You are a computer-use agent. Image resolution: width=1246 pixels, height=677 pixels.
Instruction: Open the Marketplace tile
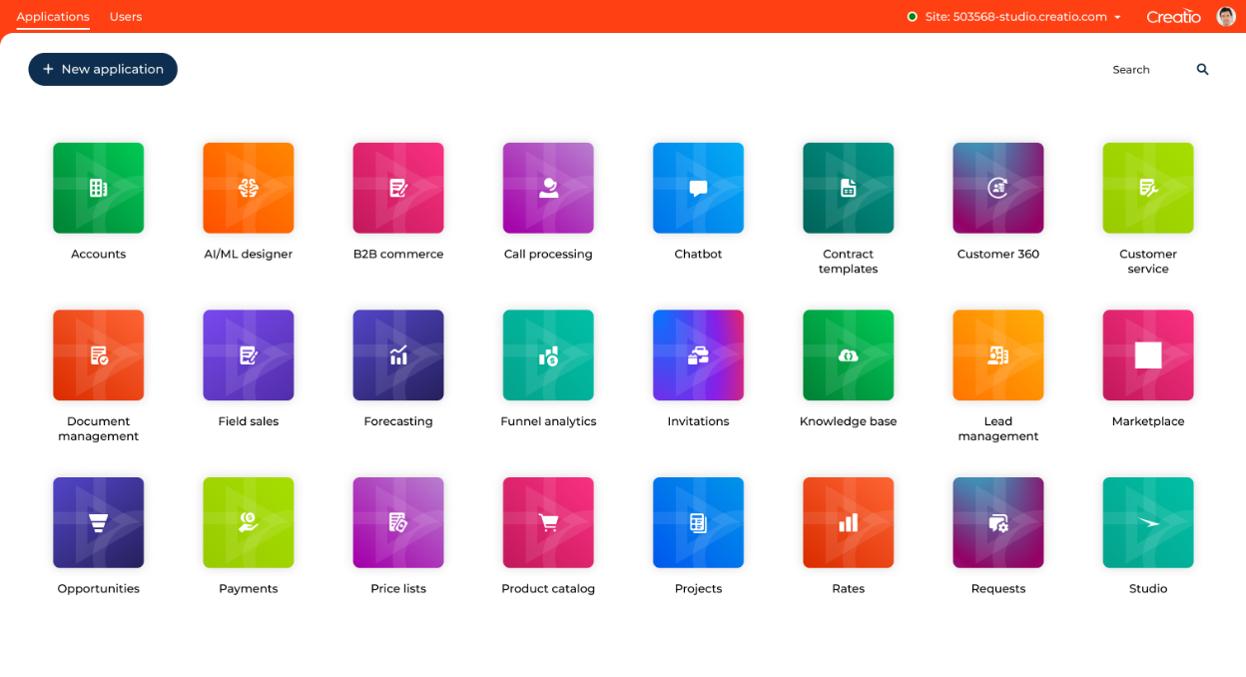tap(1147, 354)
